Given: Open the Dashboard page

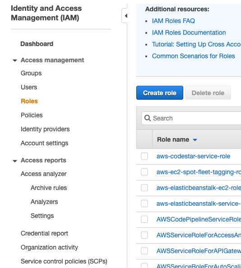Looking at the screenshot, I should coord(37,44).
